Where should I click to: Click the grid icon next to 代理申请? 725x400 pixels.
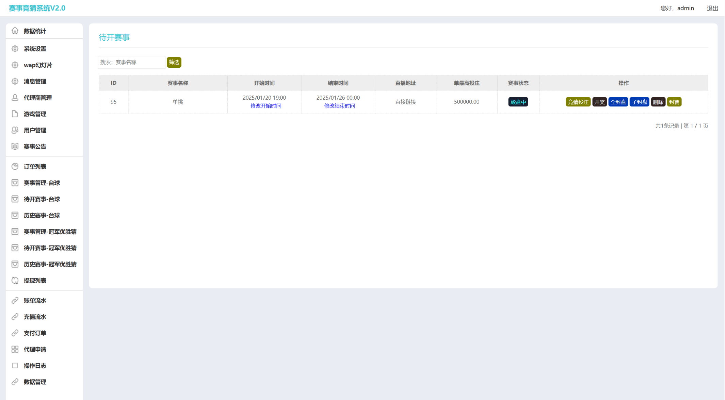click(15, 349)
